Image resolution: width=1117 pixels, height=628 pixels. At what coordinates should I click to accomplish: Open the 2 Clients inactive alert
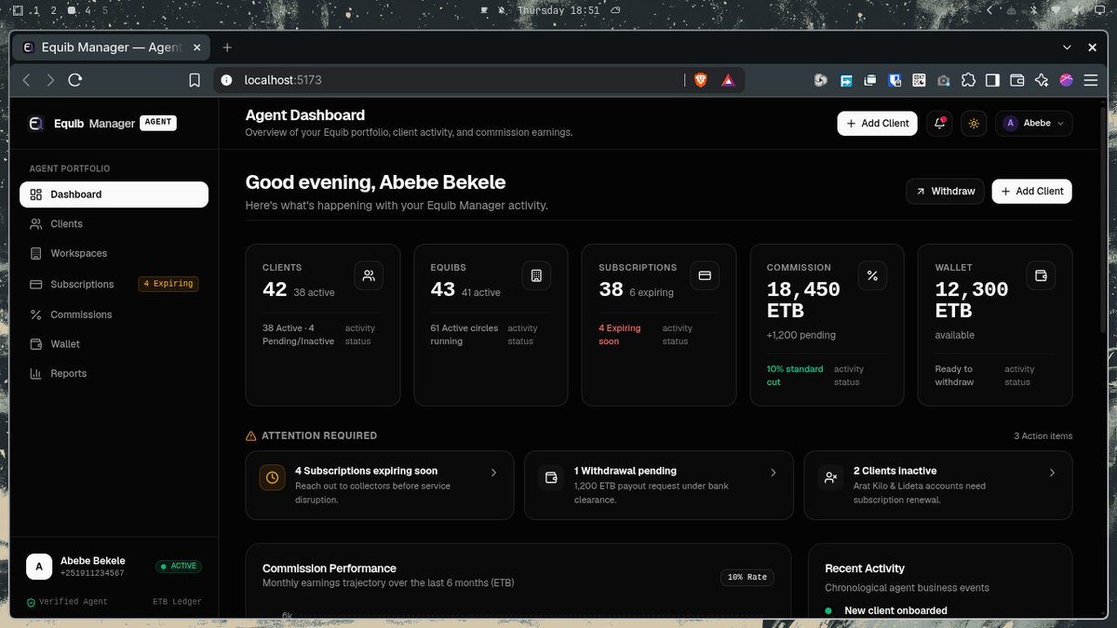pos(938,486)
